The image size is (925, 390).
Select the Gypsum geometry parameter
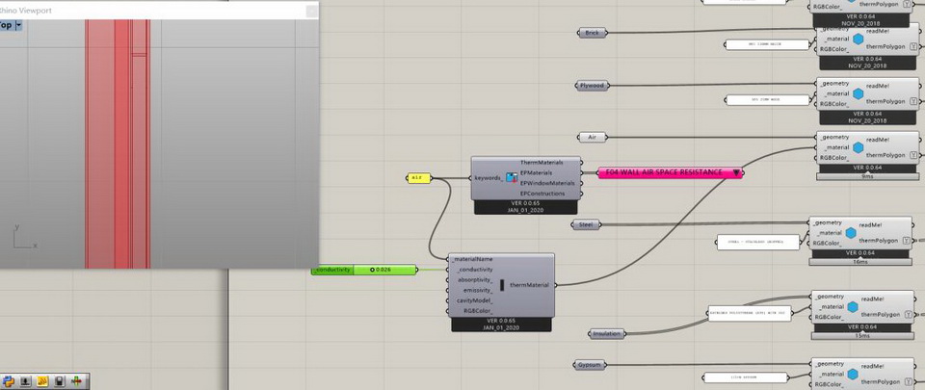coord(592,367)
